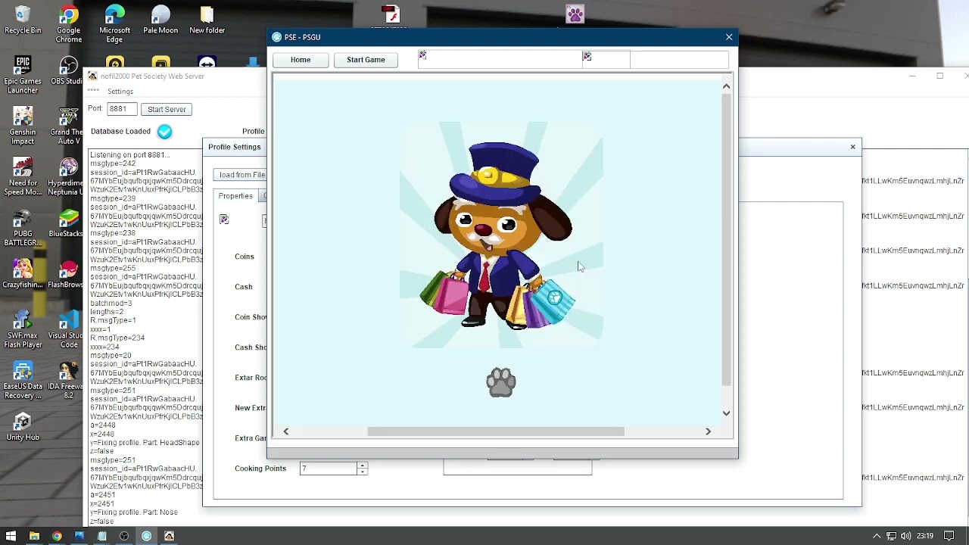Click the horizontal scrollbar thumb in PSE
Image resolution: width=969 pixels, height=545 pixels.
pos(496,431)
